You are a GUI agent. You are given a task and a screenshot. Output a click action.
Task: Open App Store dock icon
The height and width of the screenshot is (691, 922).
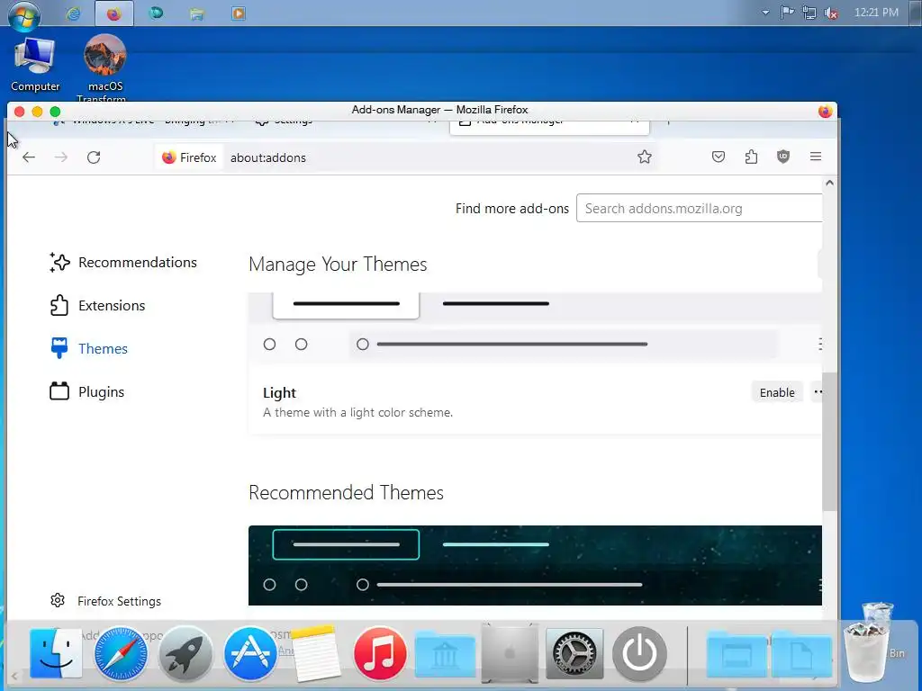pyautogui.click(x=250, y=653)
